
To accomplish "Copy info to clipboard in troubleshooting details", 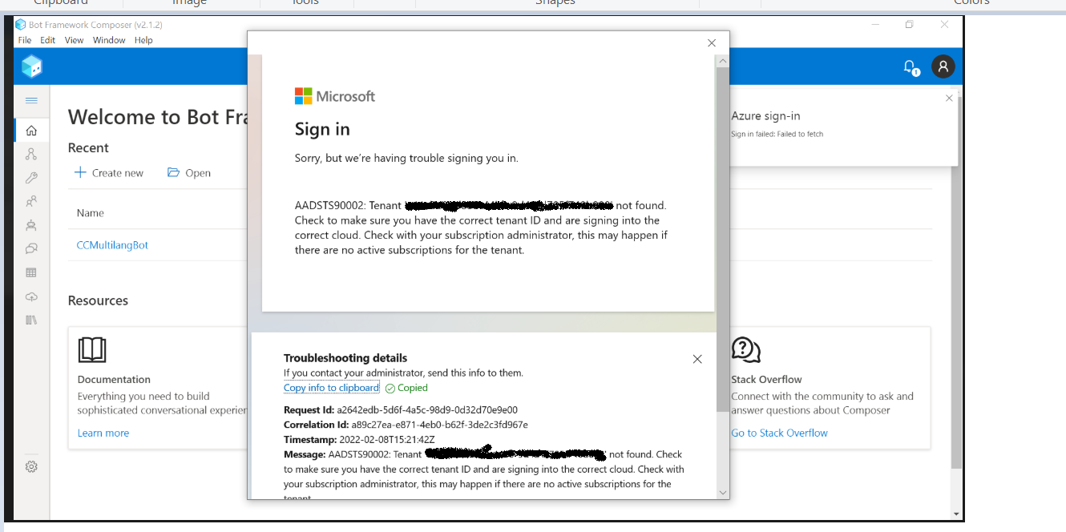I will click(331, 387).
